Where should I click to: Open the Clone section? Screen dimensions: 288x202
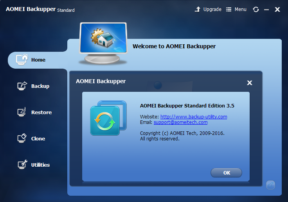coord(38,139)
